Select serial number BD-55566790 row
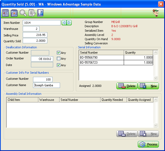This screenshot has width=165, height=151. coord(101,58)
